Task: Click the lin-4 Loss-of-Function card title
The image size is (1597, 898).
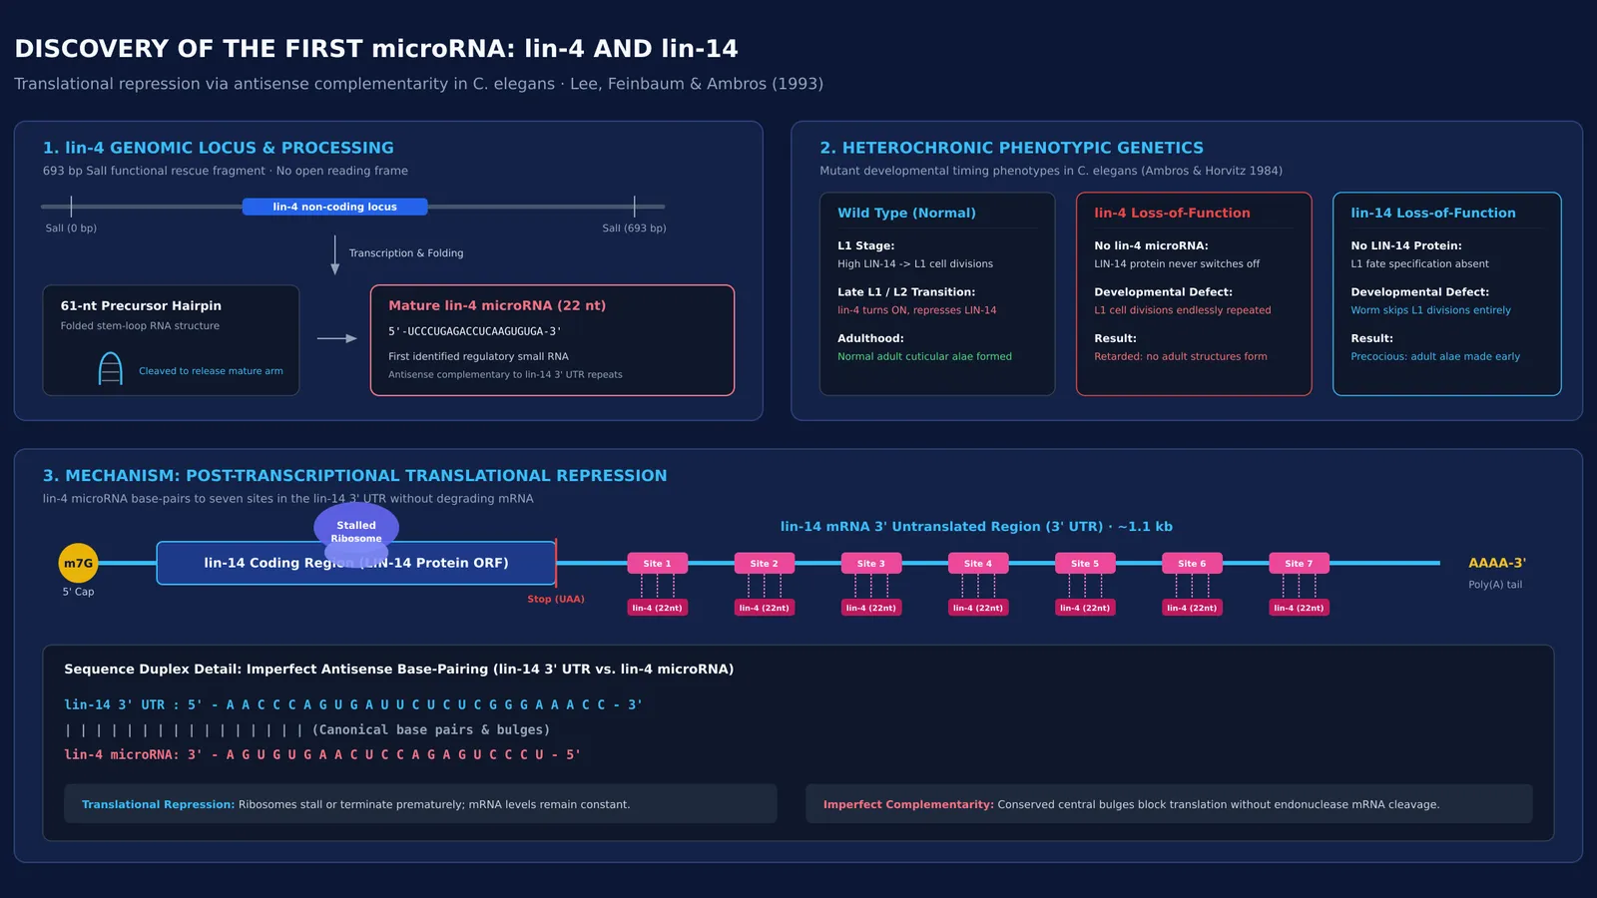Action: pos(1172,213)
